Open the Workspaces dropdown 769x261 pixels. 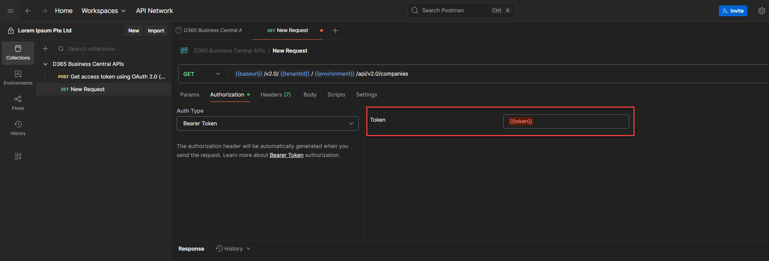(104, 11)
